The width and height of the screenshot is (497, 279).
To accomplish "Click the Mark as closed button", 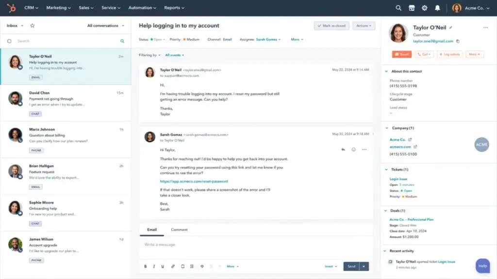I will pyautogui.click(x=331, y=26).
